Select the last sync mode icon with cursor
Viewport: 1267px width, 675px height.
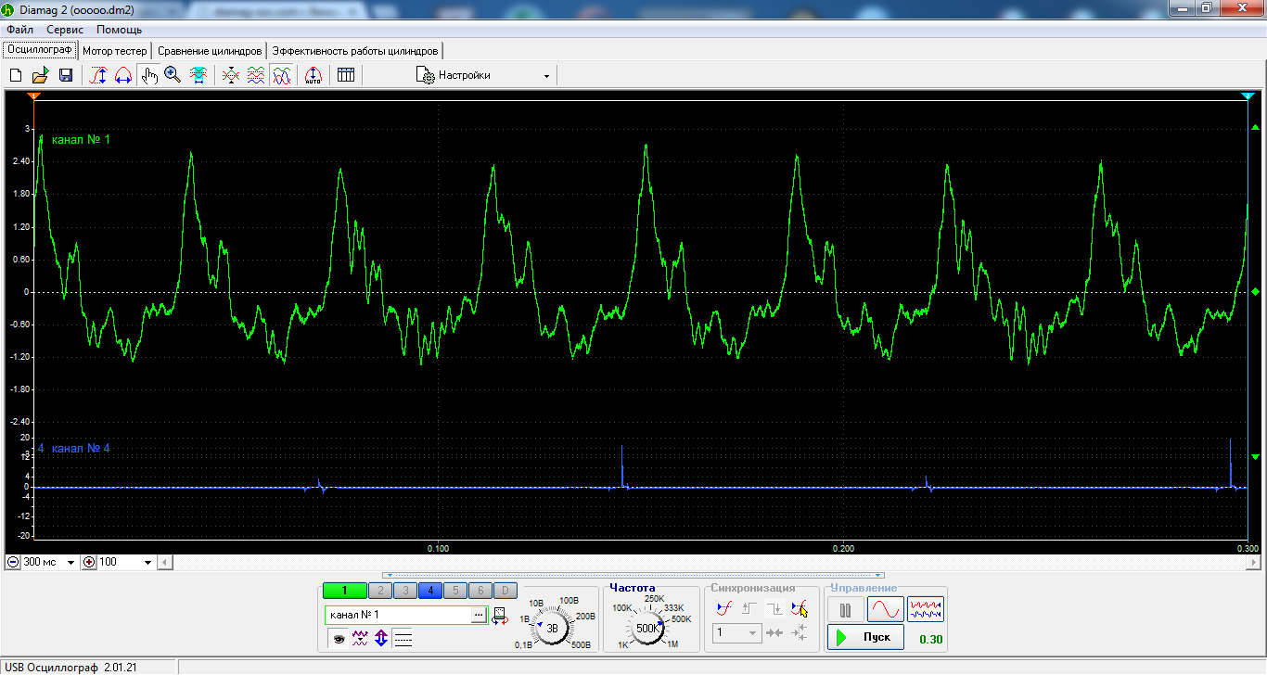pos(800,608)
